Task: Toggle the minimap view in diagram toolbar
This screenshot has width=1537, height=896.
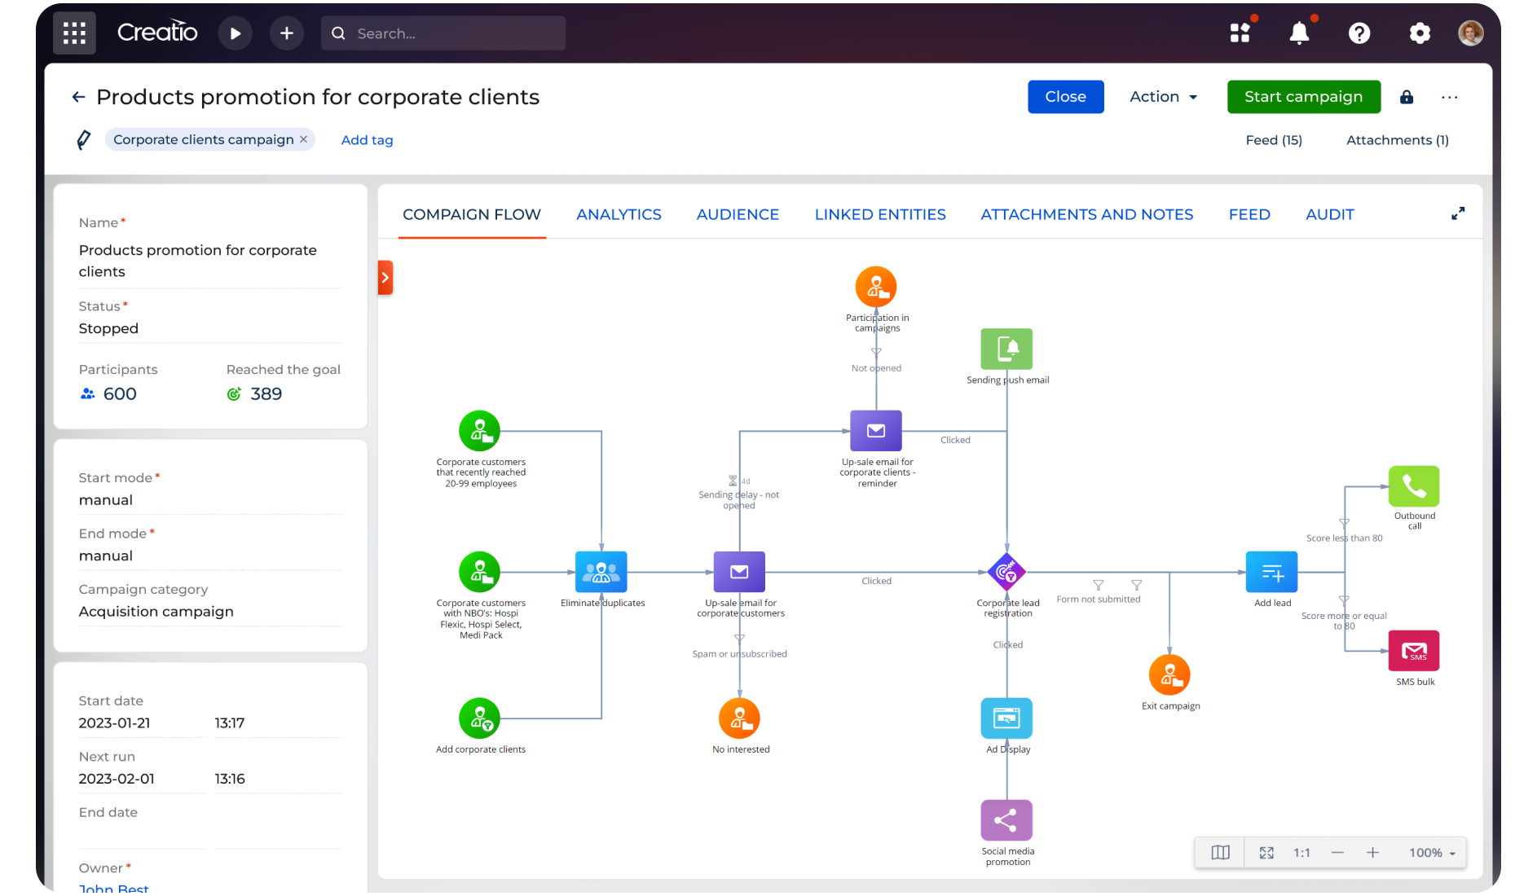Action: (x=1220, y=853)
